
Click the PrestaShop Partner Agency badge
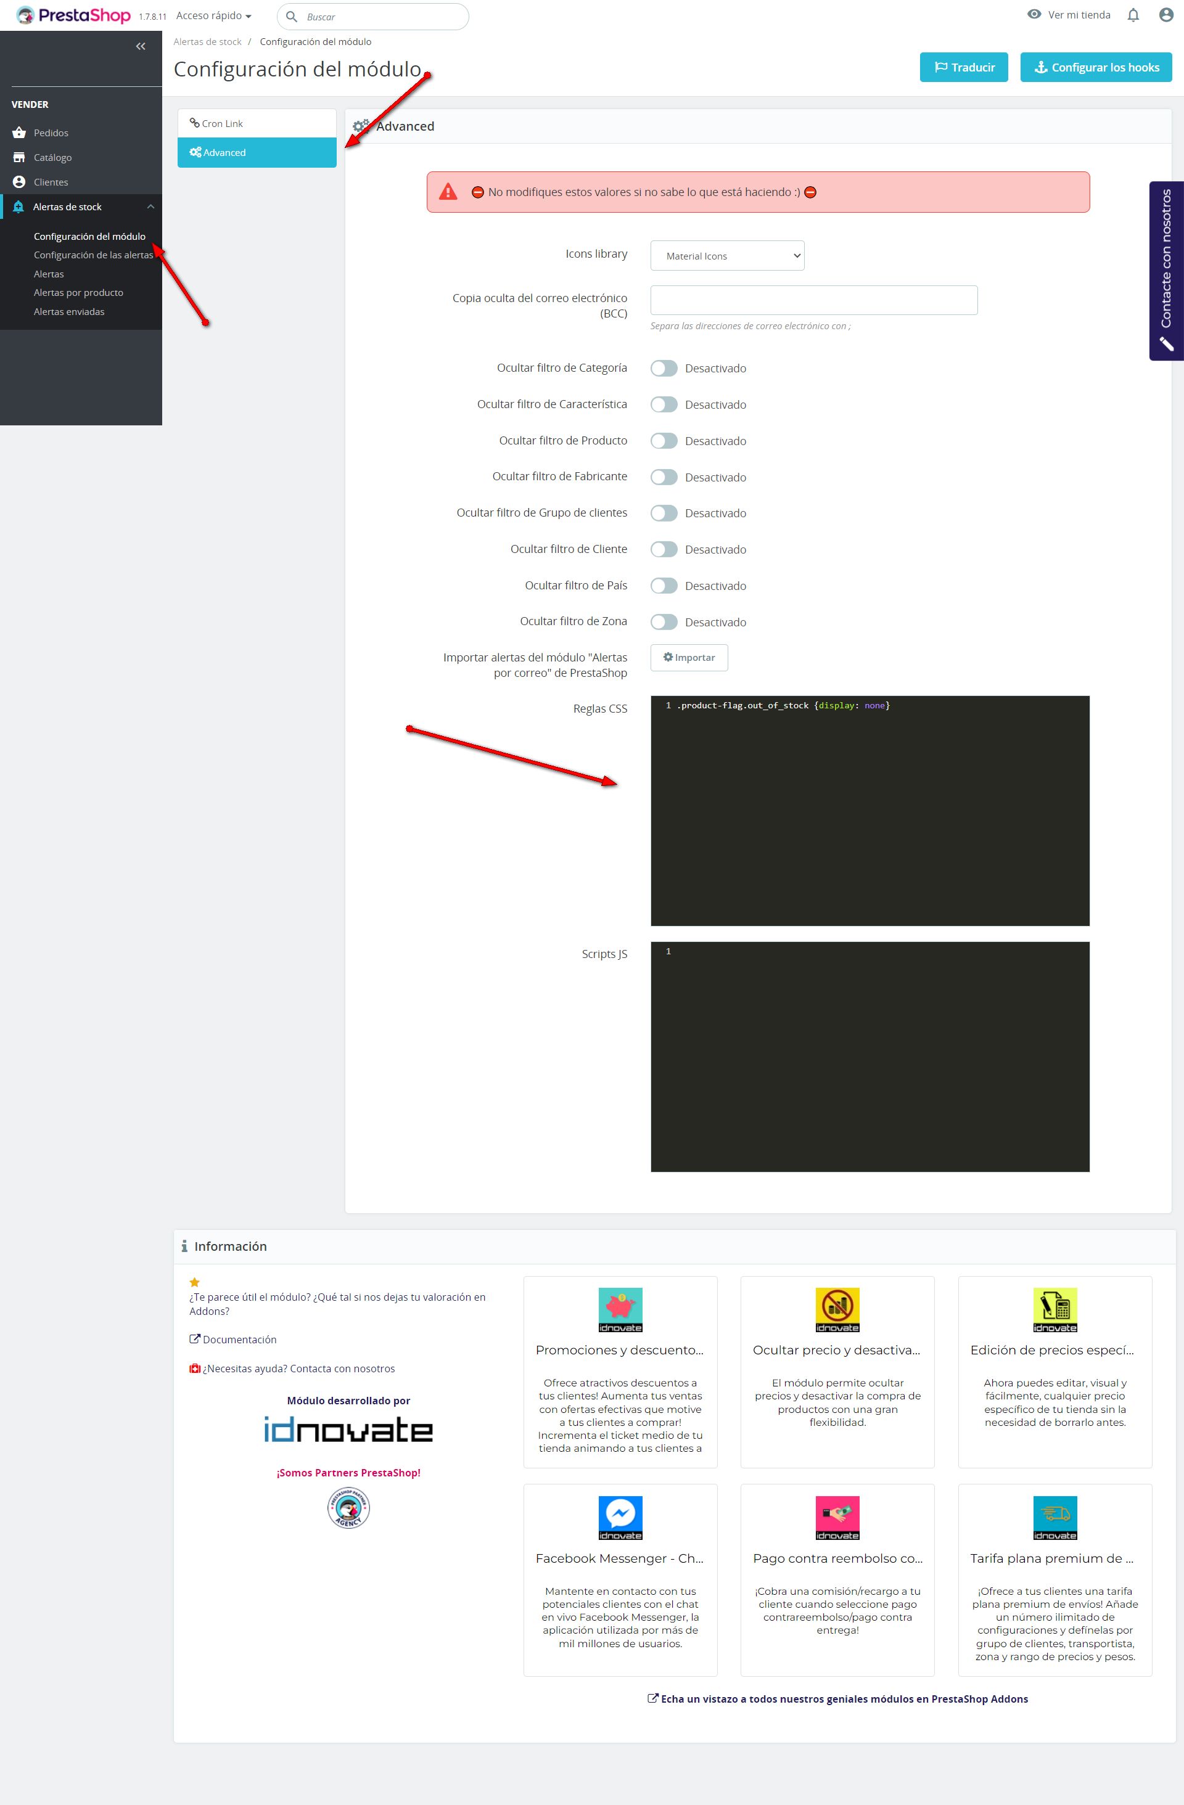348,1508
